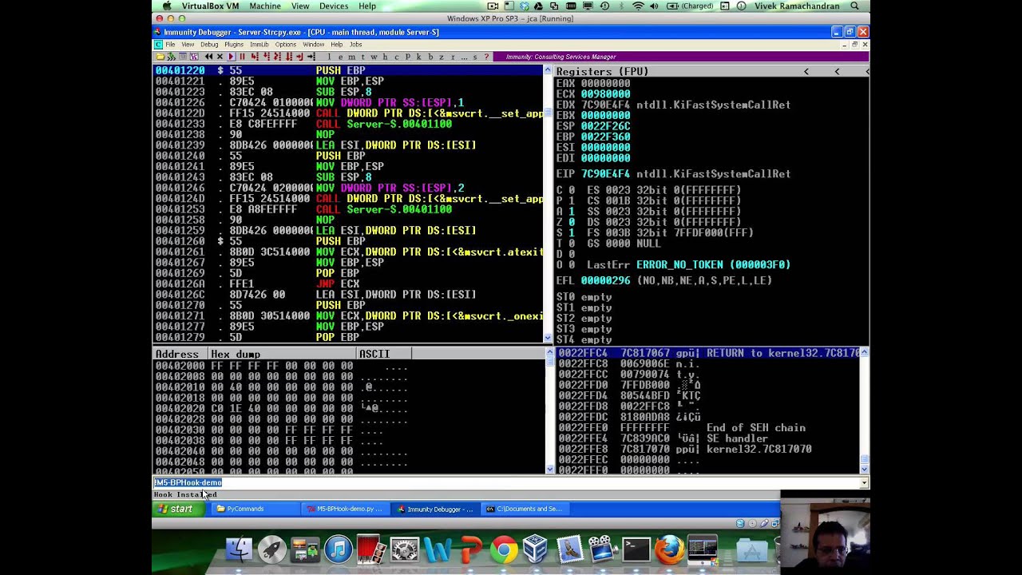Click the ASCII column header
This screenshot has height=575, width=1022.
[x=383, y=354]
